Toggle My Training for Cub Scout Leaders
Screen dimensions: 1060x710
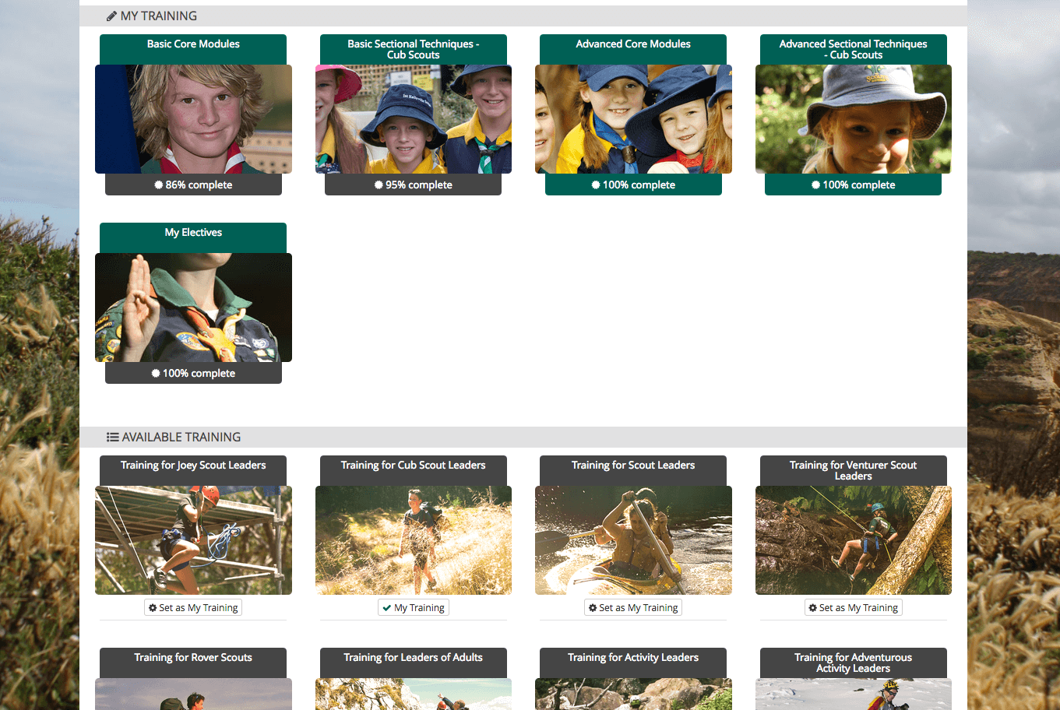pyautogui.click(x=414, y=608)
